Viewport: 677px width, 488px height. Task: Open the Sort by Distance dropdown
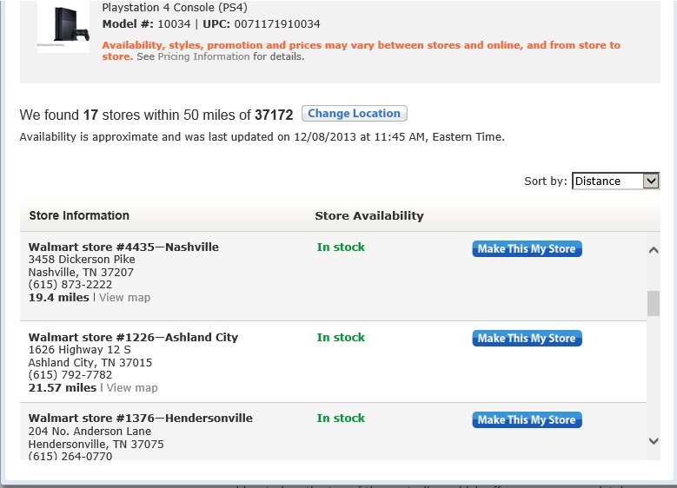click(x=615, y=181)
